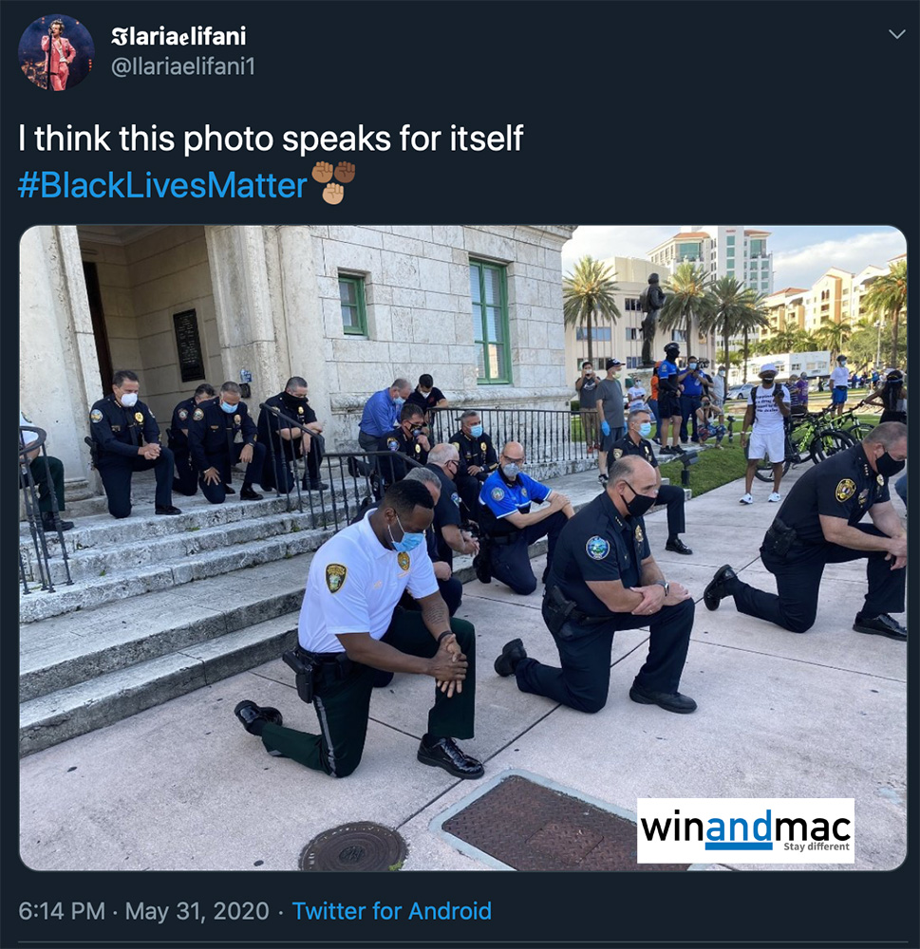Click the 'Stay different' tagline

tap(816, 847)
